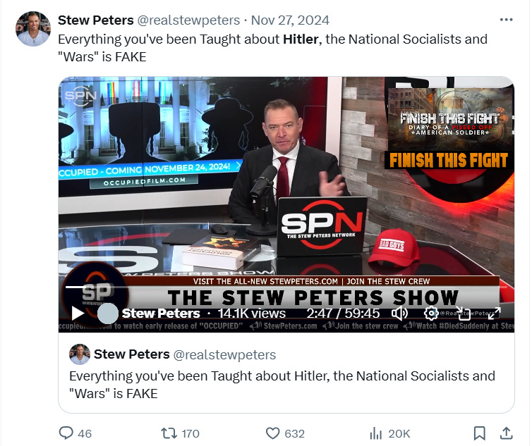Open the Nov 27, 2024 timestamp link

pos(290,20)
